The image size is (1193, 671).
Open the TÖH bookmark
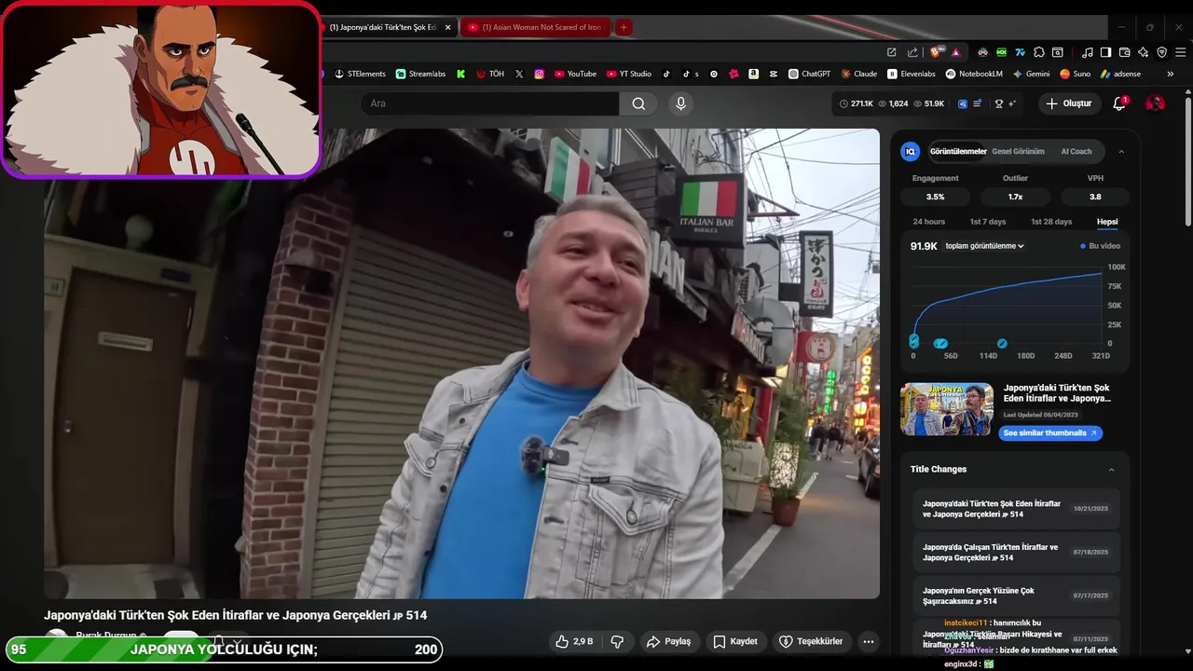point(490,74)
